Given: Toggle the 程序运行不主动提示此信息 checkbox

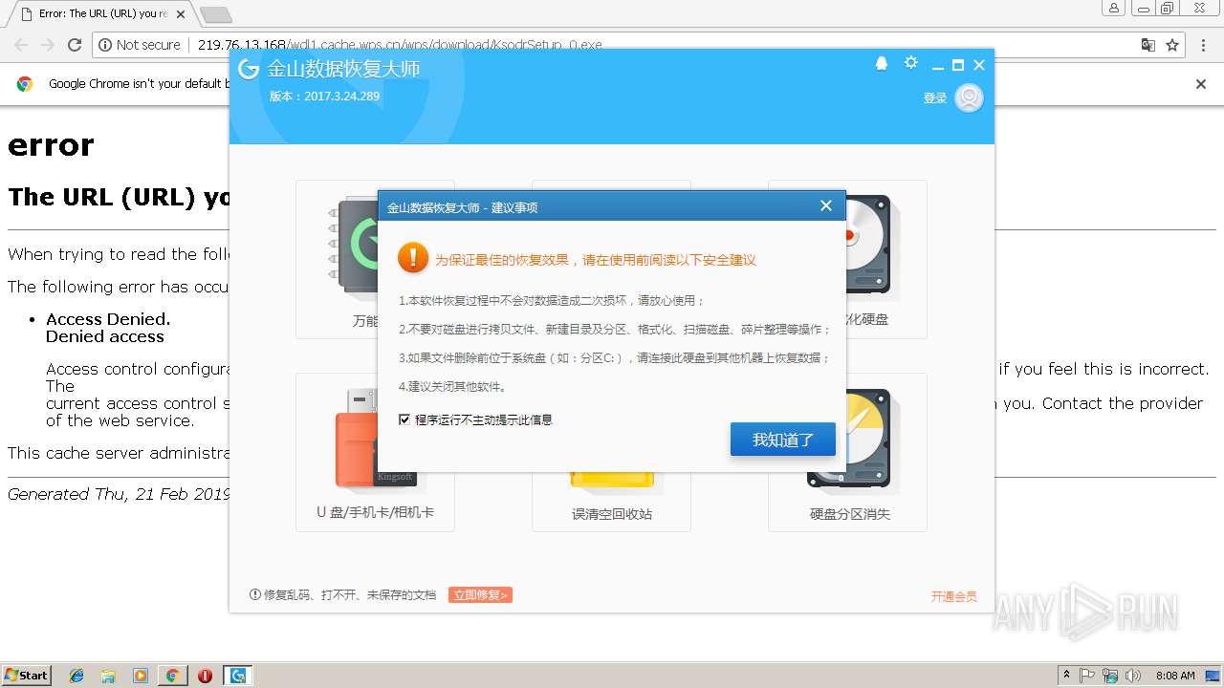Looking at the screenshot, I should pyautogui.click(x=404, y=419).
